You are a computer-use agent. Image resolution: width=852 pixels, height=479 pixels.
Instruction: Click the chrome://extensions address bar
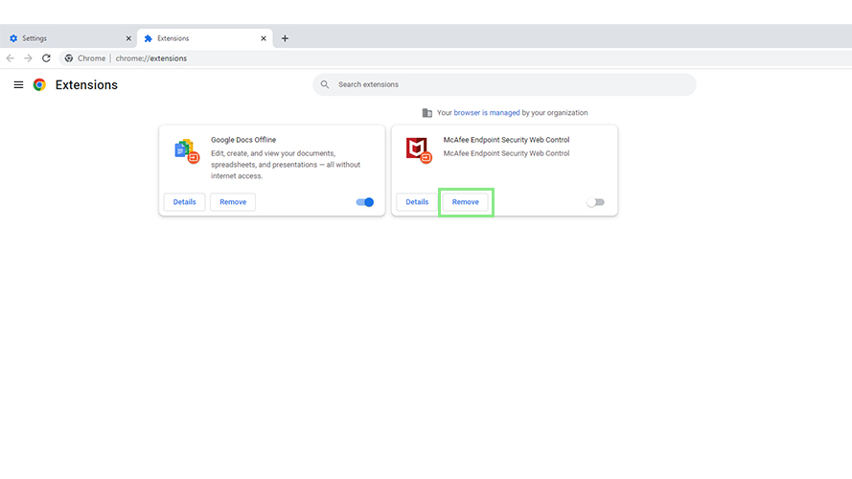pos(453,58)
